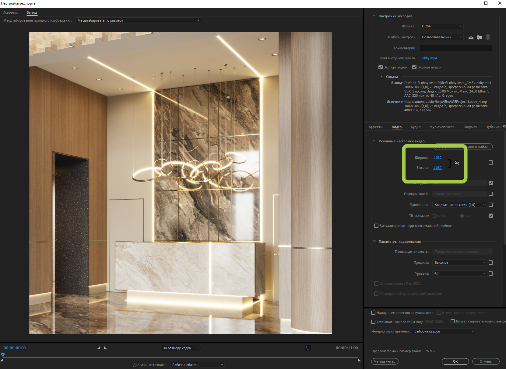
Task: Open source range dropdown Рабочая область
Action: pyautogui.click(x=197, y=365)
